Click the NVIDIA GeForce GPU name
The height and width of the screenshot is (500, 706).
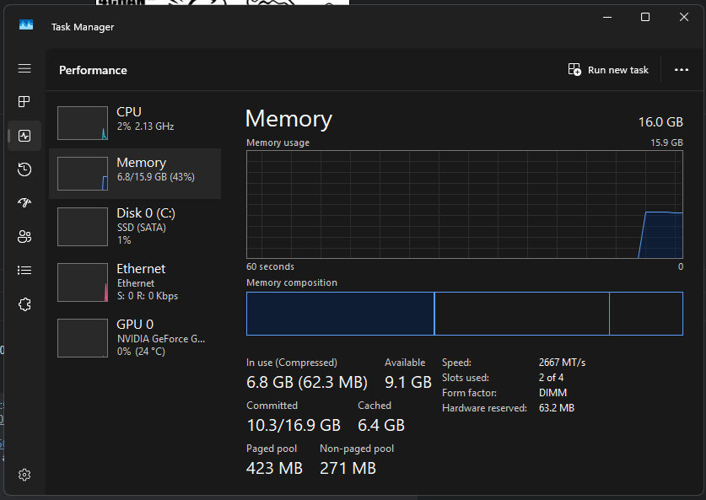pyautogui.click(x=161, y=339)
